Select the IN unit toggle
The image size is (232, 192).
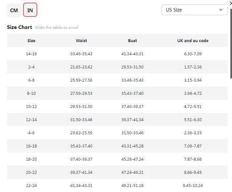point(30,10)
